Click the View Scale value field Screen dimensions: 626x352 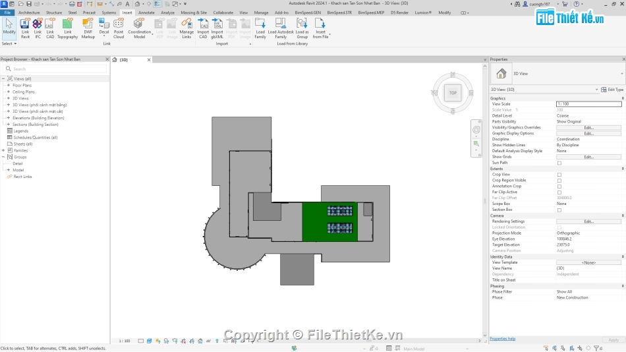(589, 104)
